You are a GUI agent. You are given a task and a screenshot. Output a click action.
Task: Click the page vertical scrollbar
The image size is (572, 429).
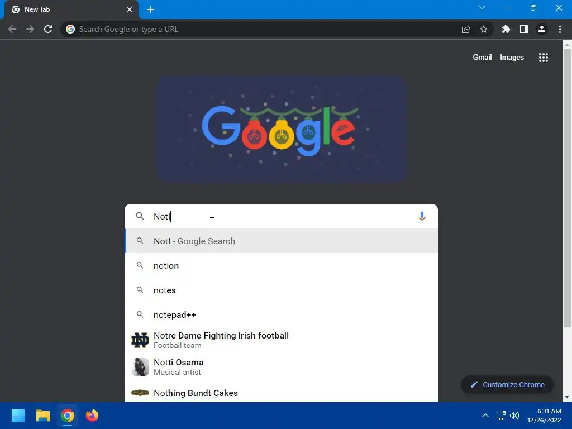point(566,188)
